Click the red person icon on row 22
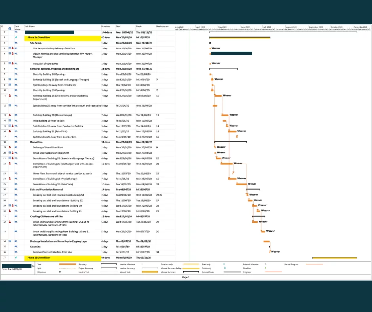This screenshot has width=372, height=312. click(10, 164)
